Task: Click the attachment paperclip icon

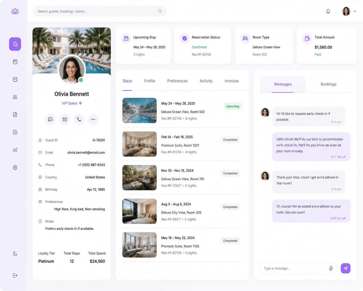Action: 331,268
